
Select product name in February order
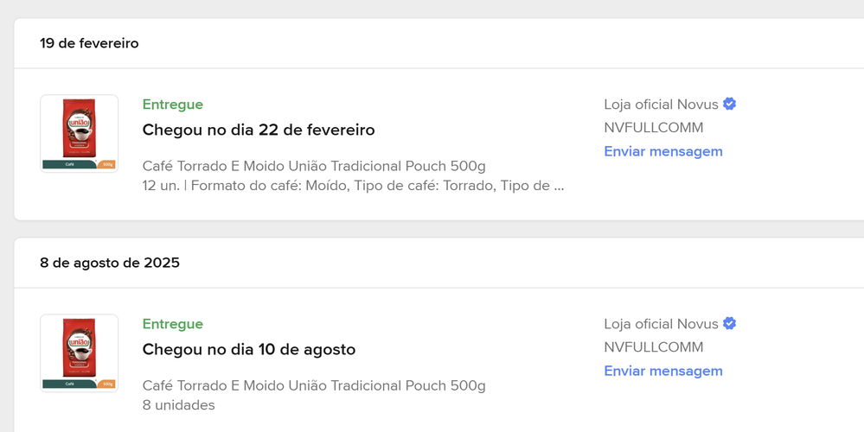pos(314,166)
